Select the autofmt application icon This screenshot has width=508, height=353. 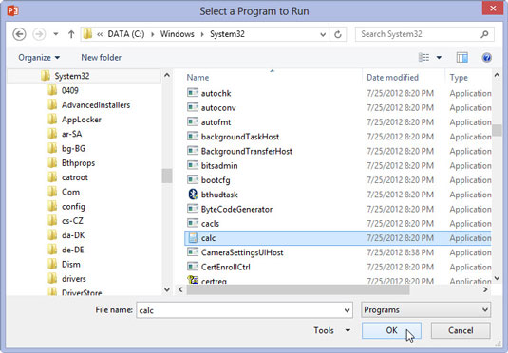coord(193,121)
